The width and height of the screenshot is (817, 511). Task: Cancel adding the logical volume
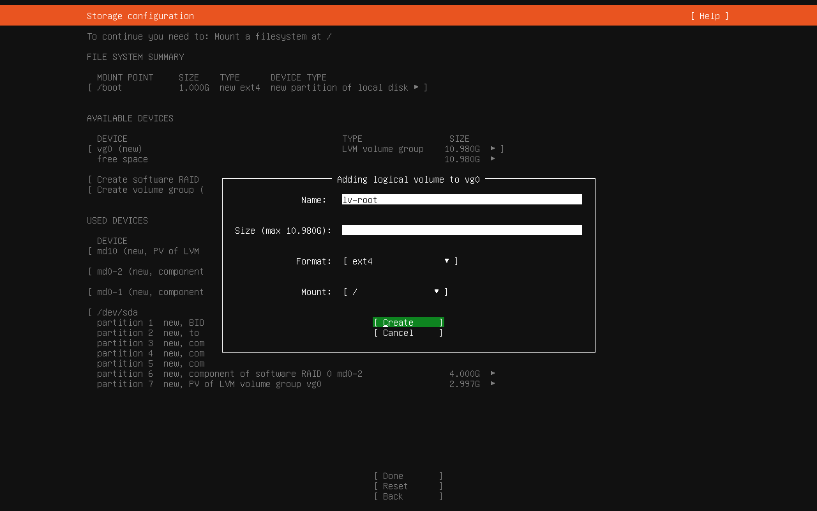click(x=408, y=333)
